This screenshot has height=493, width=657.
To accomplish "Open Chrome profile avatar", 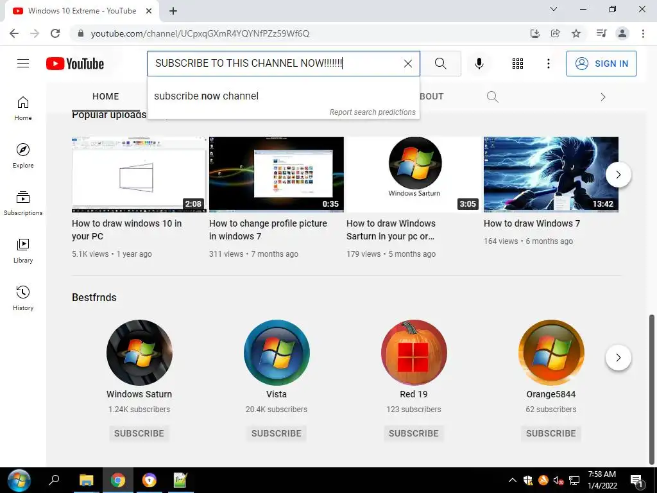I will [622, 33].
